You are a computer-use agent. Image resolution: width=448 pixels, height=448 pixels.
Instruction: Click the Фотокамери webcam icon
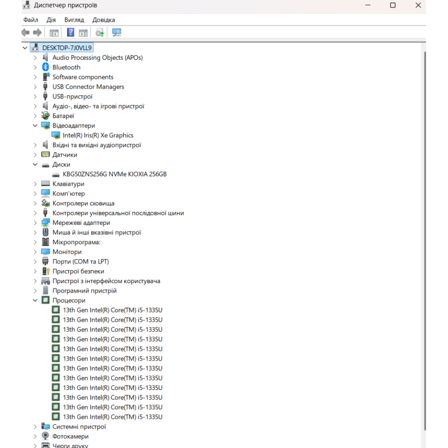(45, 436)
